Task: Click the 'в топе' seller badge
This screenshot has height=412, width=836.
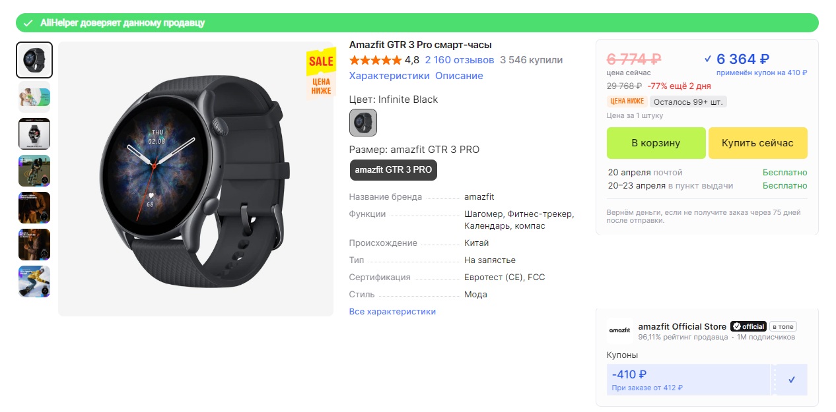Action: (783, 326)
